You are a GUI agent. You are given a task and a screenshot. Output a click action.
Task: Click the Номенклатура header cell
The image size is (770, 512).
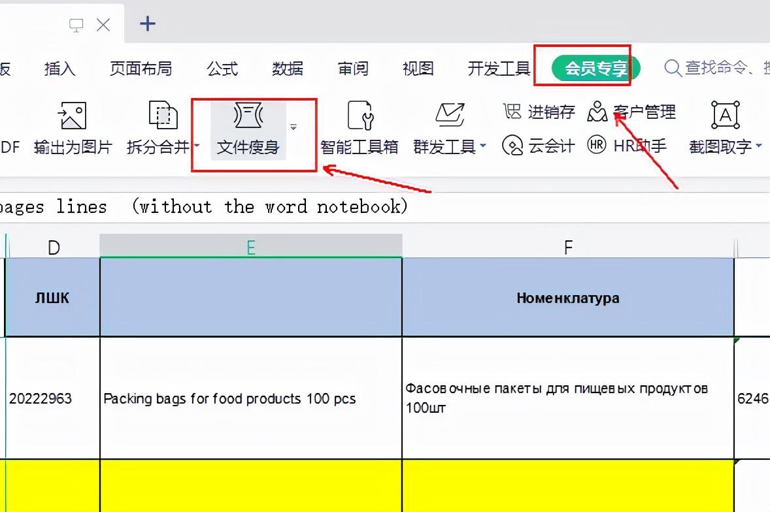pos(568,298)
